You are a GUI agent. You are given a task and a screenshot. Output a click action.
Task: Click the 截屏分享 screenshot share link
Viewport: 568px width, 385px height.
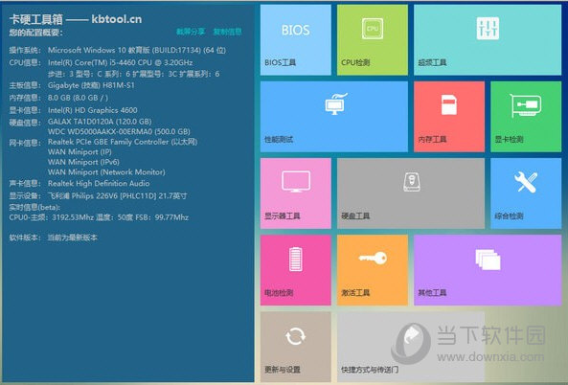[191, 32]
